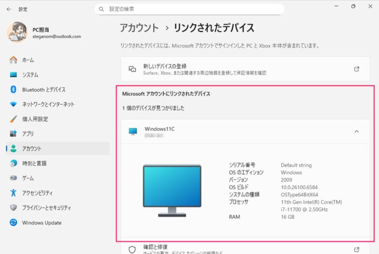Open ゲーム settings
379x254 pixels.
point(57,178)
